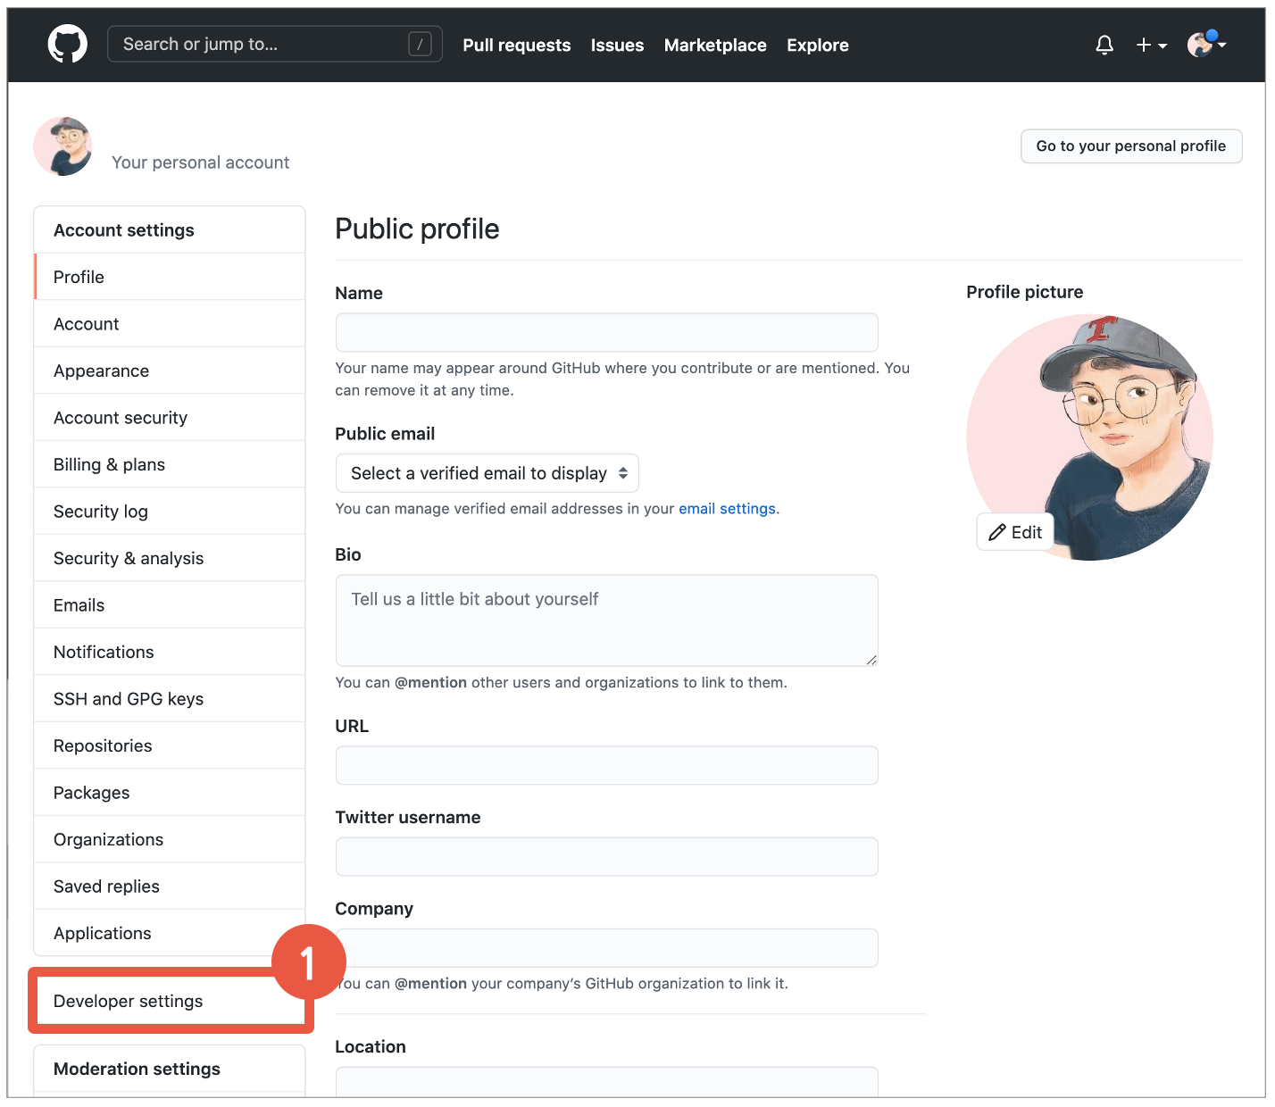
Task: Click into the URL input field
Action: [607, 765]
